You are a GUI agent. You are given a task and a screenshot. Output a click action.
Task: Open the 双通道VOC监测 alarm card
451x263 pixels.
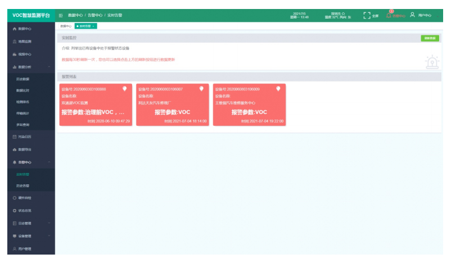pyautogui.click(x=96, y=105)
